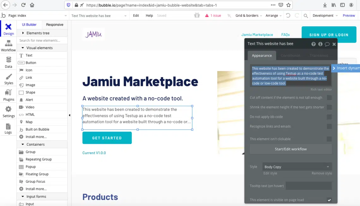
Task: Close the Text property editor
Action: tap(334, 44)
